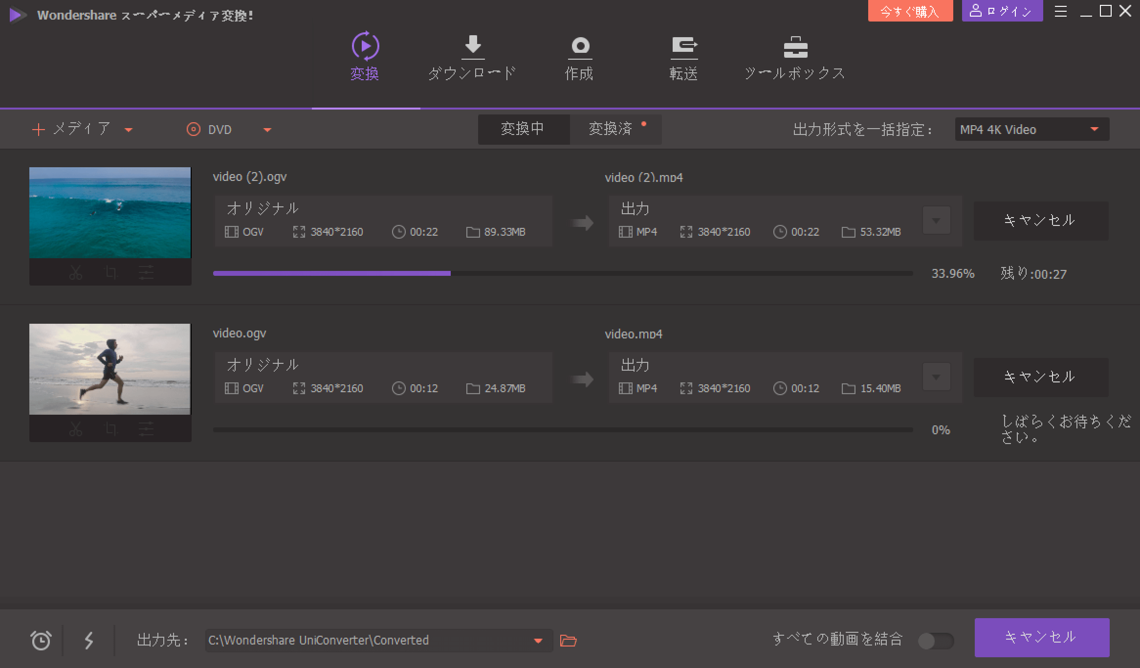Click the 15.40MB output file size

[x=880, y=388]
